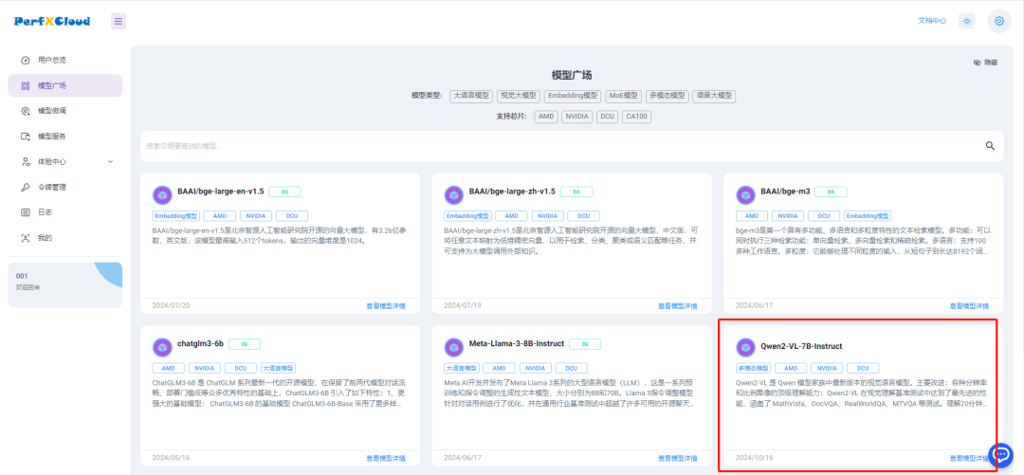View details of BAAI/bge-large-en-v1.5 model
This screenshot has height=475, width=1024.
[385, 306]
